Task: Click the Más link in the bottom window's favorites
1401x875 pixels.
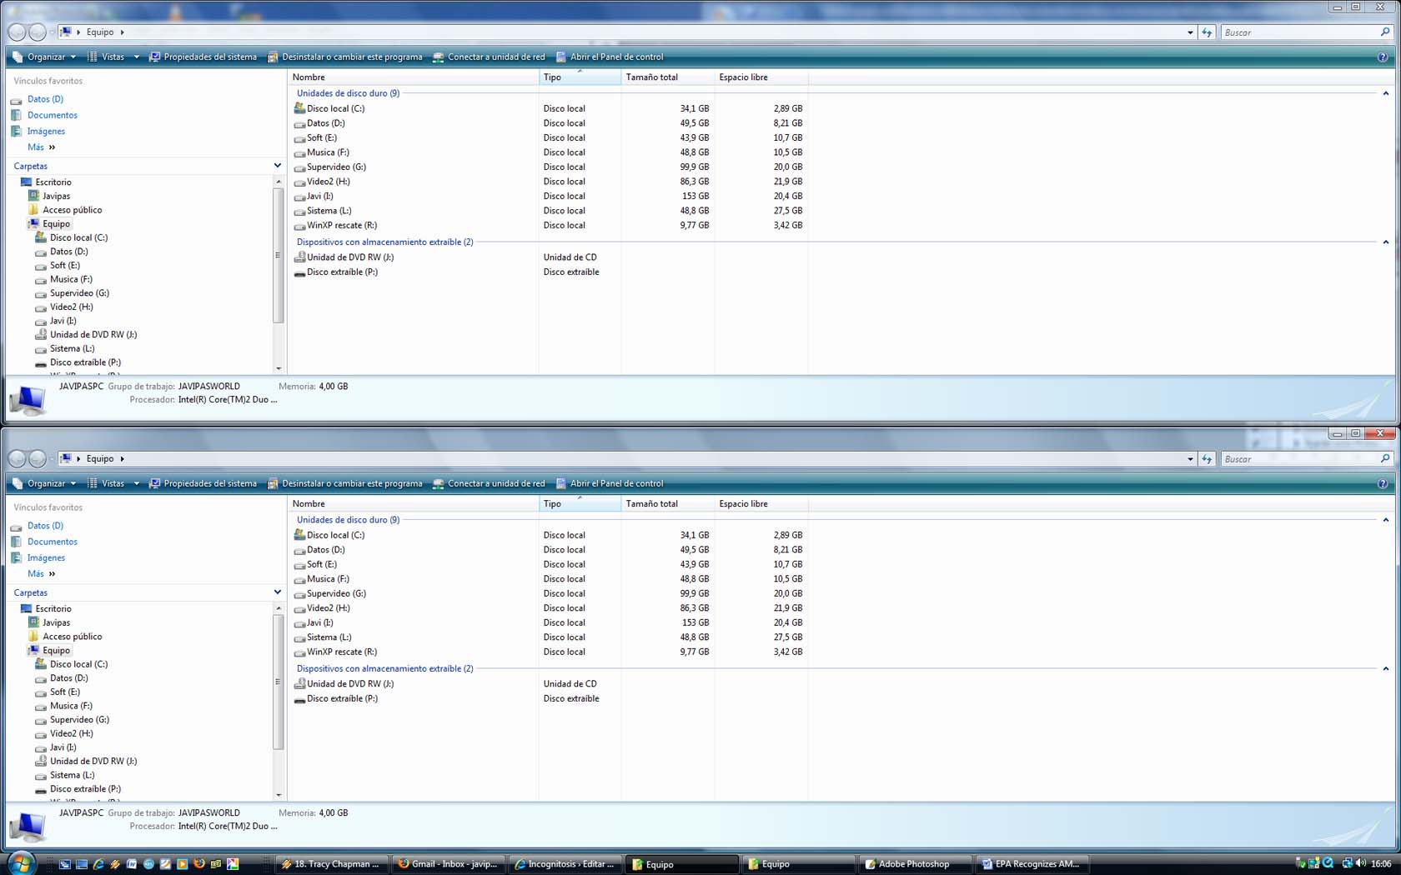Action: [36, 574]
